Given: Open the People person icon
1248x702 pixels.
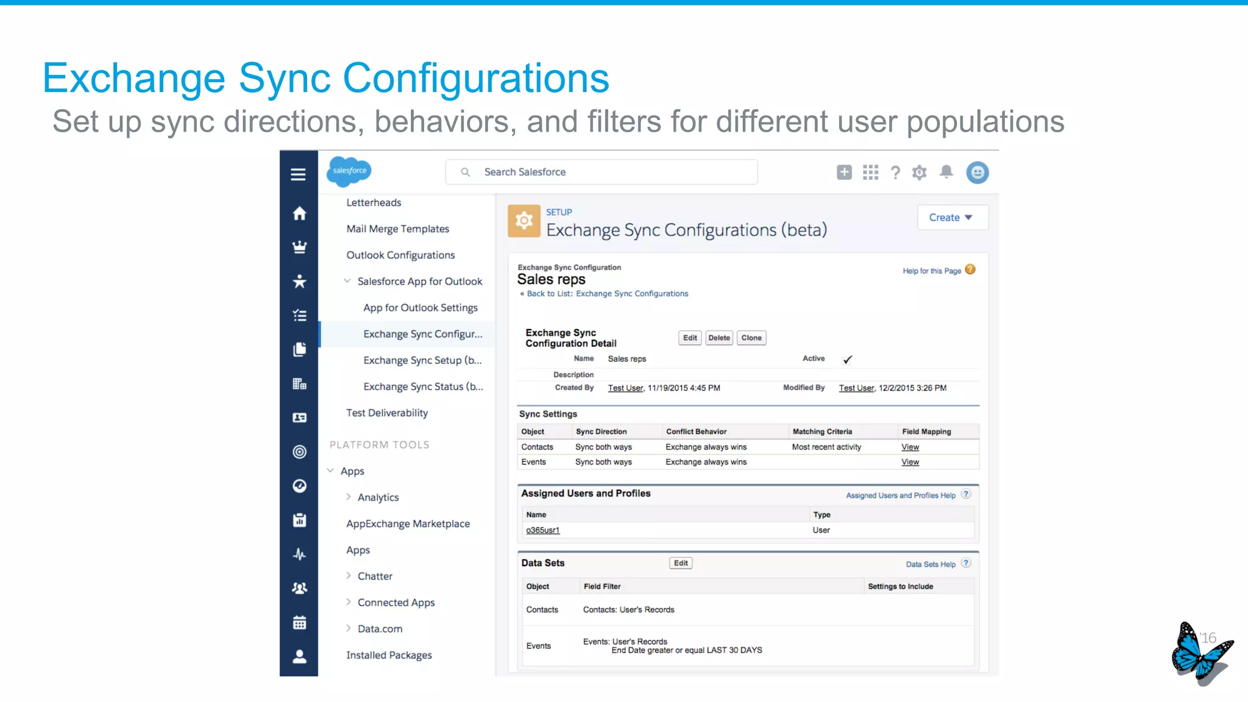Looking at the screenshot, I should click(x=299, y=656).
